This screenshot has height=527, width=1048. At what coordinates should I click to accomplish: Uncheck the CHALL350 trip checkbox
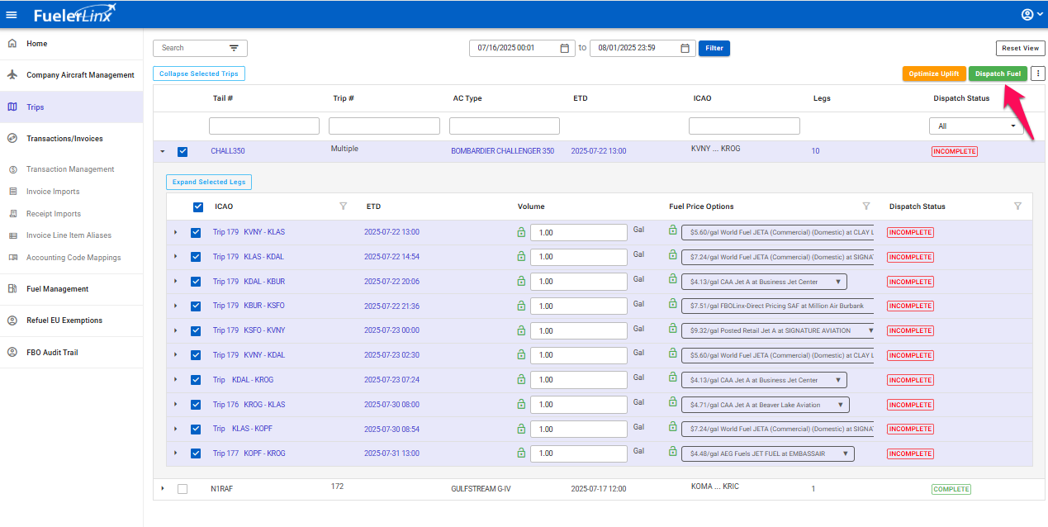point(183,151)
